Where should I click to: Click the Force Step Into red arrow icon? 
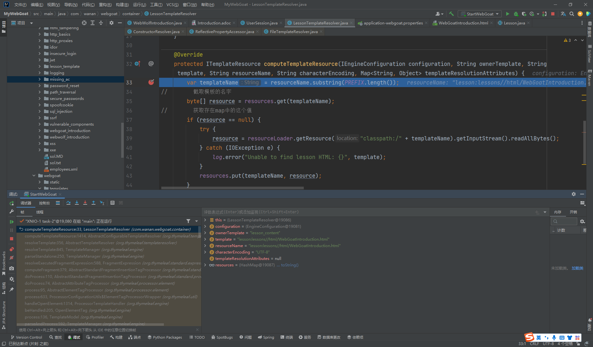point(85,203)
